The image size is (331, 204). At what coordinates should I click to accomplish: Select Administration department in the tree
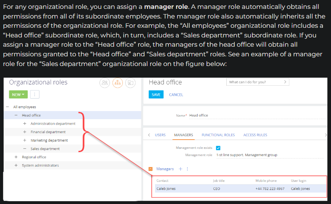[x=53, y=124]
